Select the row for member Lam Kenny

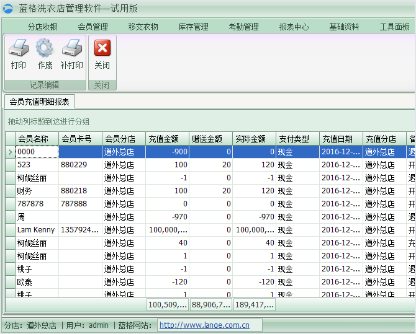[36, 230]
